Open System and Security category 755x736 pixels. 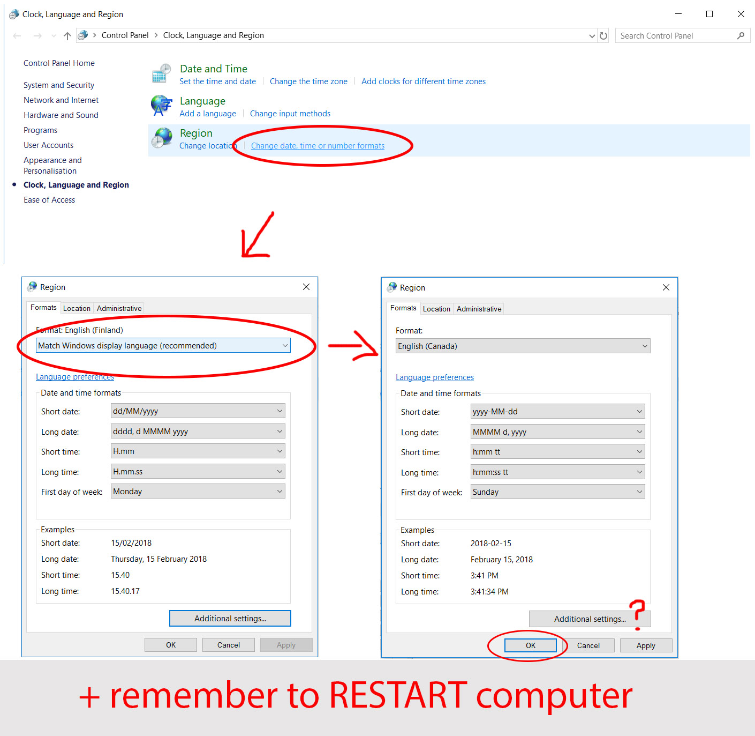pos(59,85)
